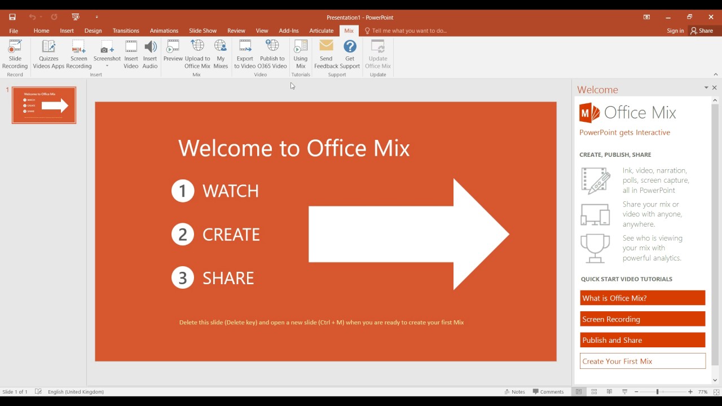Screen dimensions: 722x406
Task: Switch to the Home tab
Action: coord(41,31)
